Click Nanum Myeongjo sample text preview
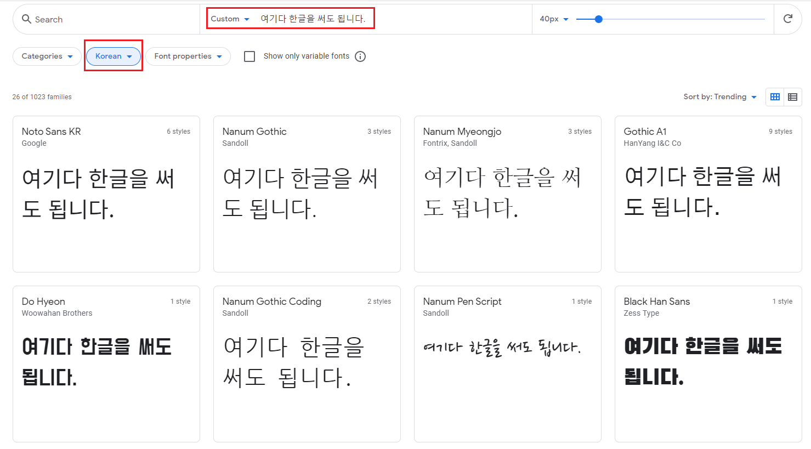The image size is (811, 449). (502, 192)
